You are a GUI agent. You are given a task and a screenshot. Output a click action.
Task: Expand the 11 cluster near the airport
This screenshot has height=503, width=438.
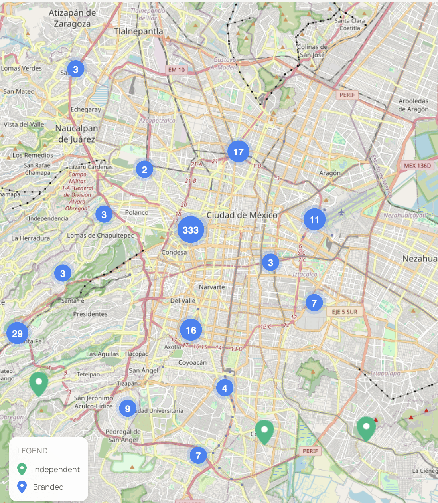click(314, 220)
